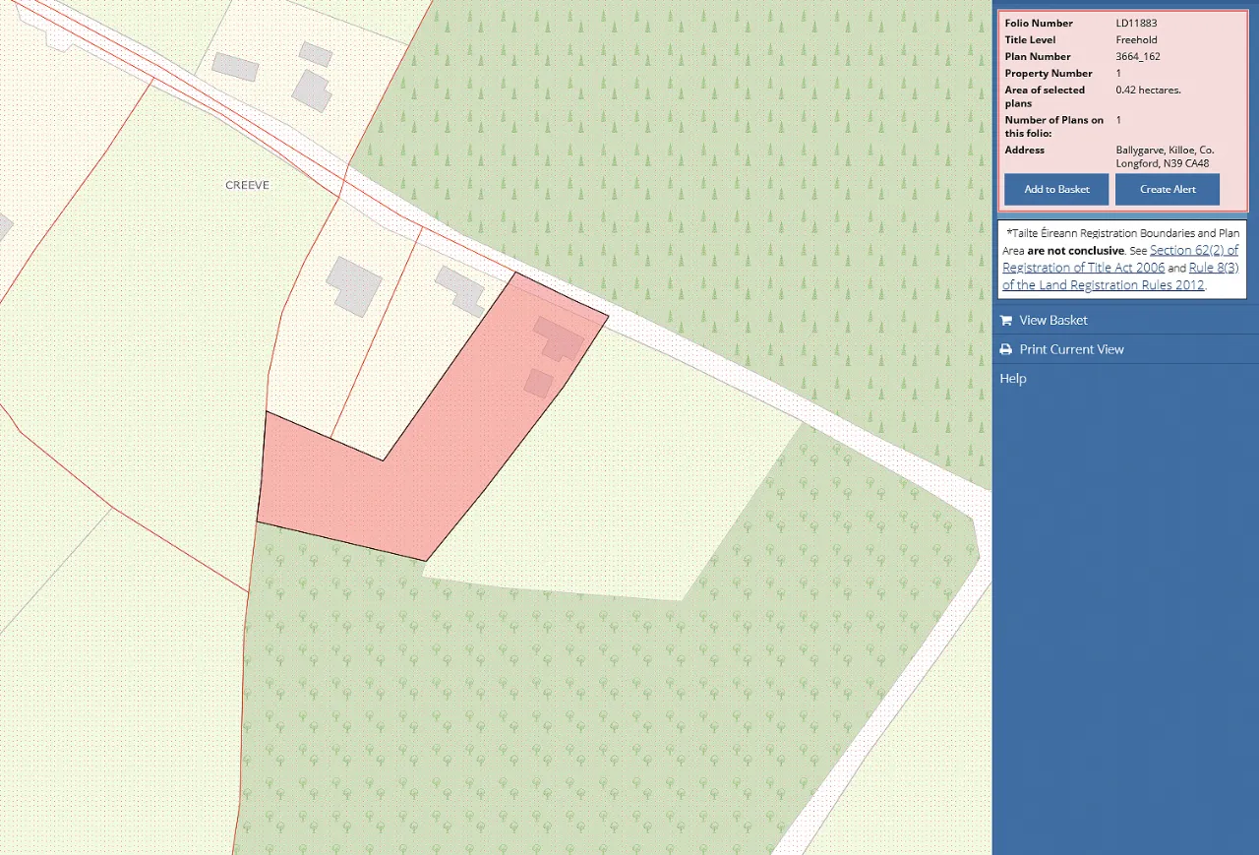Click the Address label in folio panel
This screenshot has width=1259, height=855.
(1025, 150)
